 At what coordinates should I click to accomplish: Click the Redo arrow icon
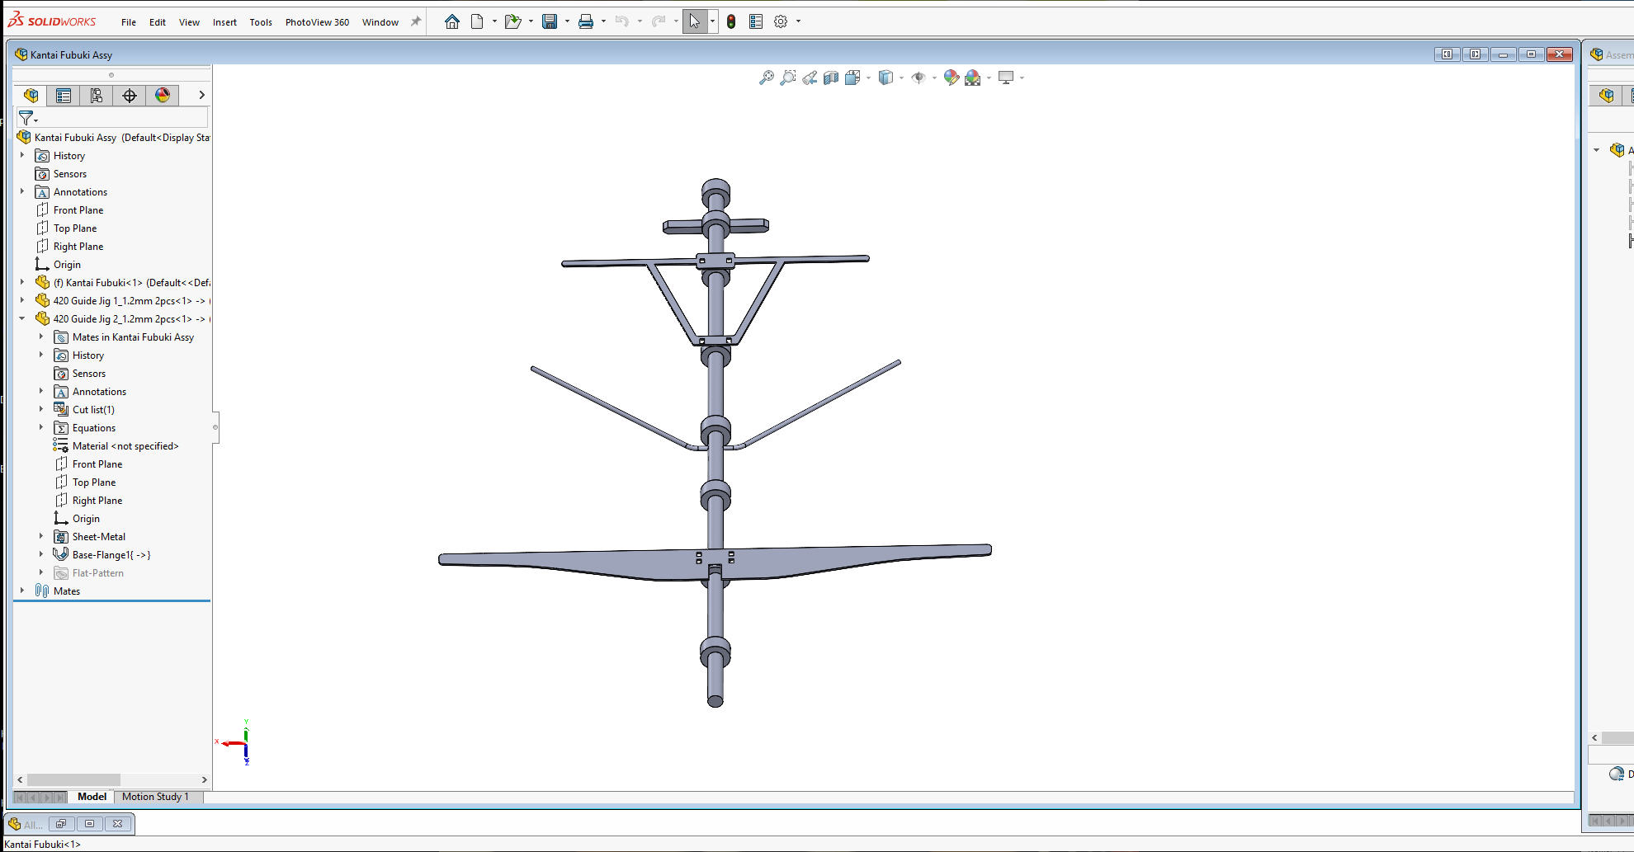tap(659, 21)
